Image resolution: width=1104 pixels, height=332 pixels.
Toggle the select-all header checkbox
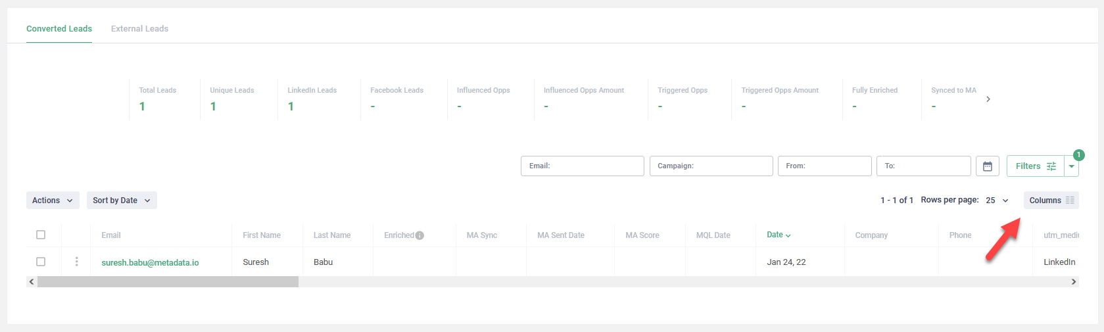(x=41, y=235)
